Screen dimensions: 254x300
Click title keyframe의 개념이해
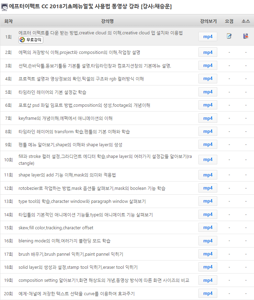click(x=66, y=118)
